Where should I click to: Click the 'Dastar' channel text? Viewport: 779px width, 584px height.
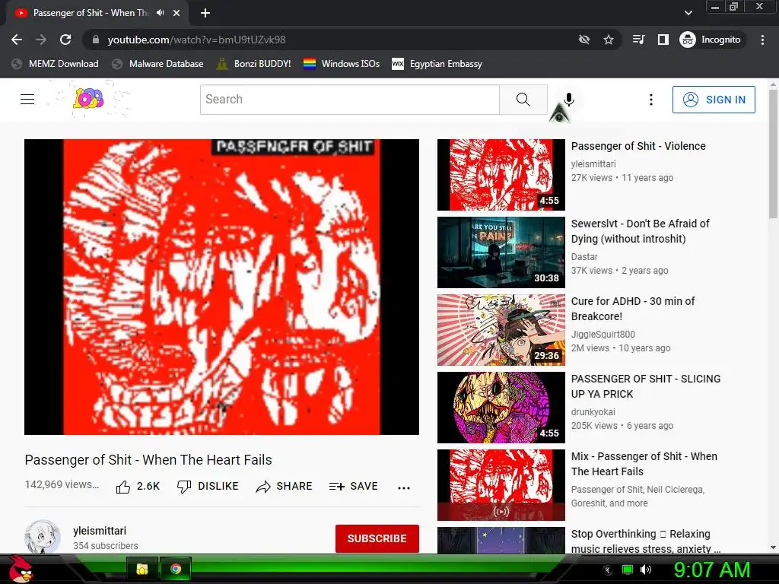click(584, 257)
